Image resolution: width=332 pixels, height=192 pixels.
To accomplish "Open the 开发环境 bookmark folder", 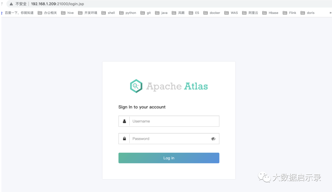I will tap(87, 13).
